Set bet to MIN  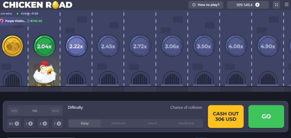[x=14, y=111]
